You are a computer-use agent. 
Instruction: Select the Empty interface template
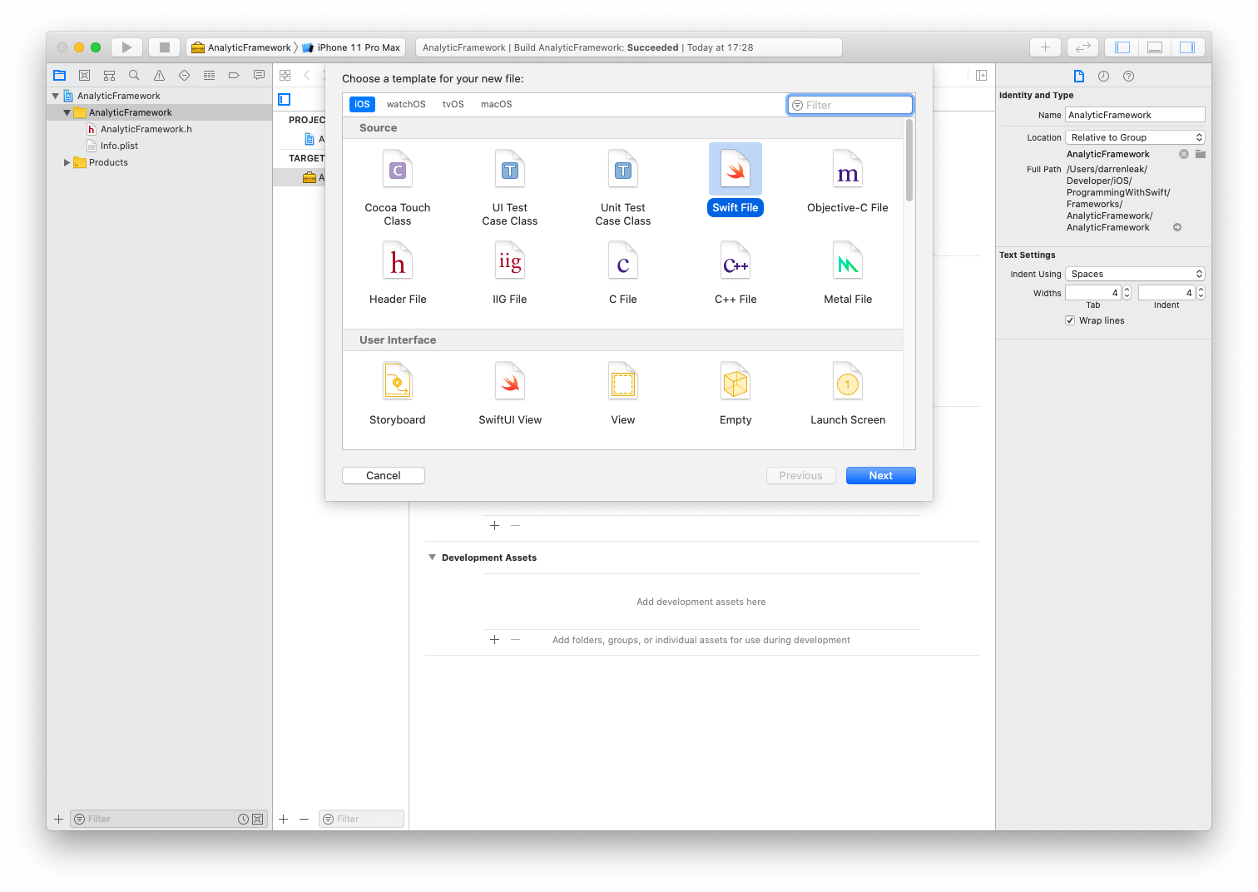[x=735, y=394]
